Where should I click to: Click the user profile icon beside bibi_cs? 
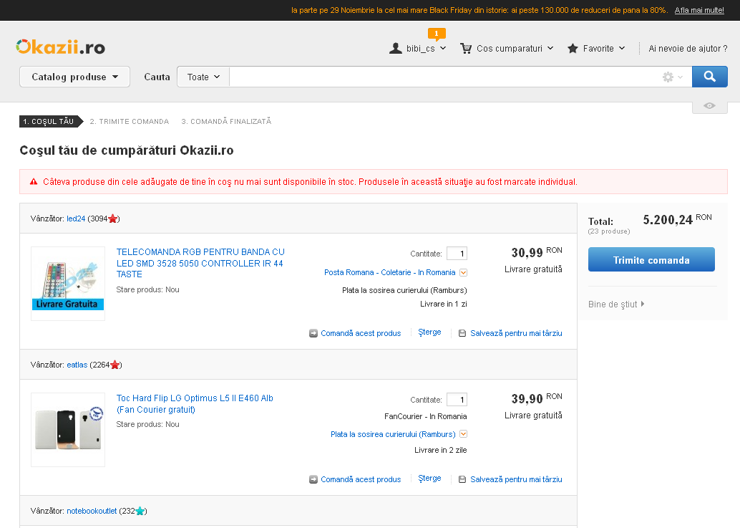tap(396, 48)
